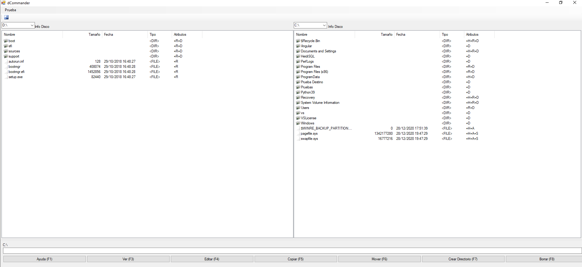This screenshot has width=582, height=267.
Task: Select the HeidiSQL folder entry
Action: (x=308, y=56)
